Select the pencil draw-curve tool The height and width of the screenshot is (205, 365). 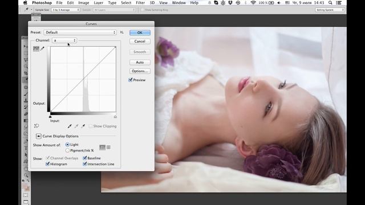point(42,48)
